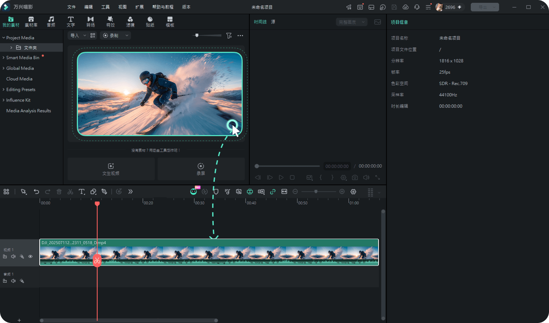Toggle visibility eye on 视频 1 track

coord(30,257)
